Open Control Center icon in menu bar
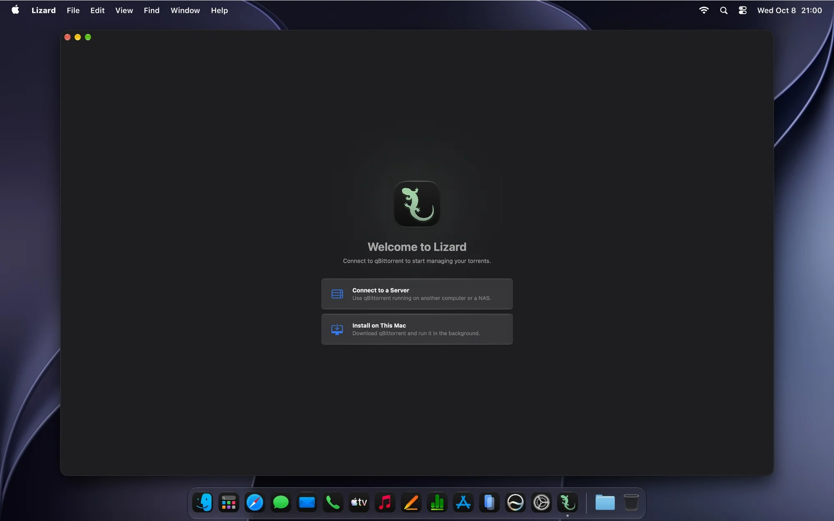This screenshot has width=834, height=521. (x=743, y=10)
